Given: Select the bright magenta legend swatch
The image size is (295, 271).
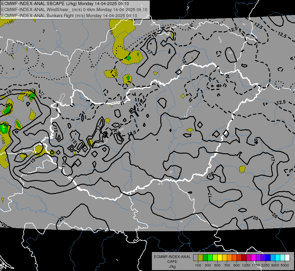Looking at the screenshot, I should click(x=254, y=258).
